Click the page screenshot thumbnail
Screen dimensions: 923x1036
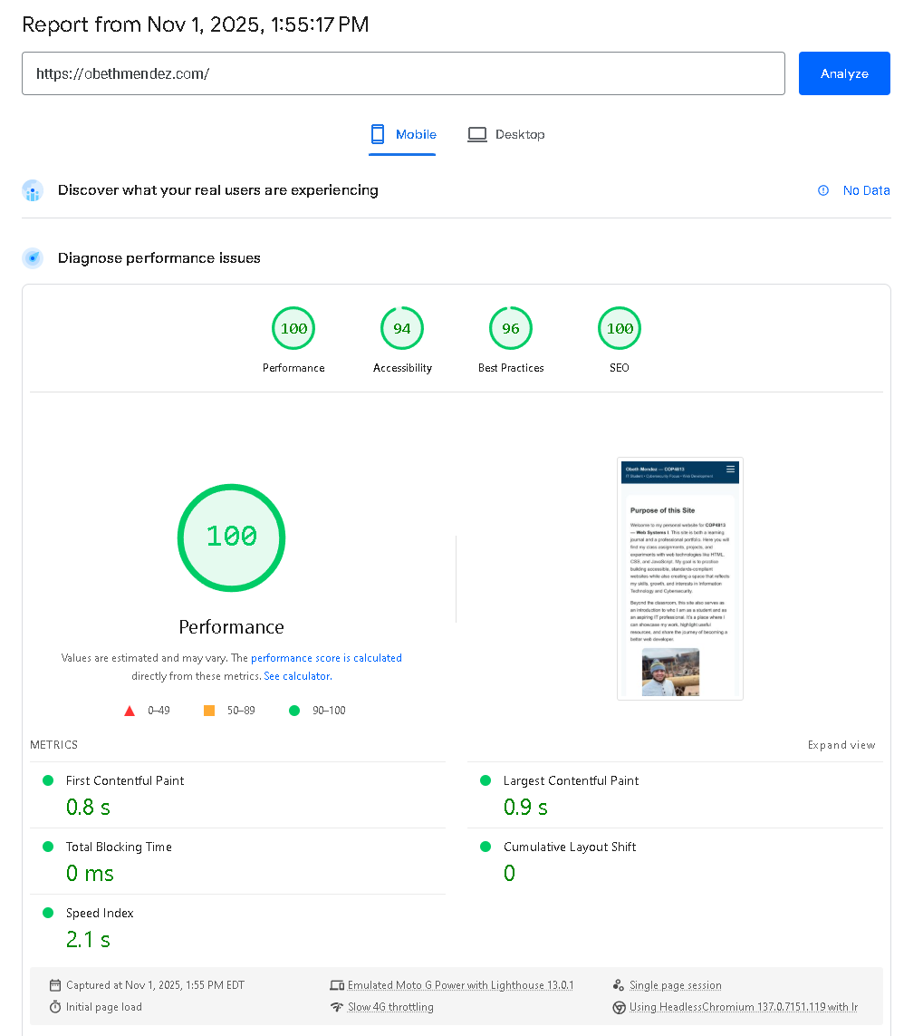[679, 578]
